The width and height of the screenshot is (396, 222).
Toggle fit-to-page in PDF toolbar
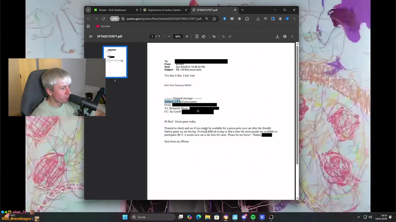[x=197, y=36]
